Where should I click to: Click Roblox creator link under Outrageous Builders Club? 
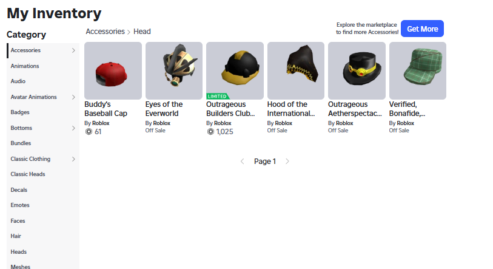pyautogui.click(x=223, y=123)
